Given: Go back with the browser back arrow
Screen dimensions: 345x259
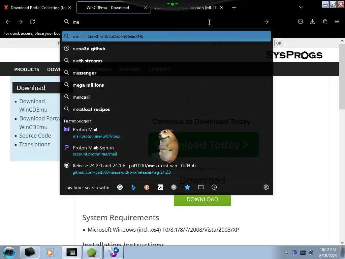Looking at the screenshot, I should [8, 22].
